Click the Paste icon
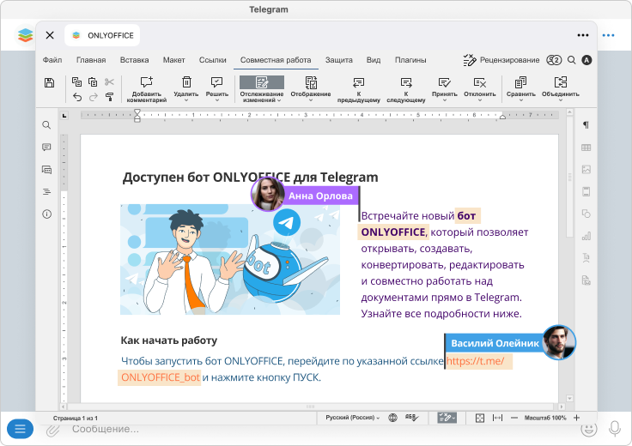This screenshot has width=632, height=446. (93, 81)
